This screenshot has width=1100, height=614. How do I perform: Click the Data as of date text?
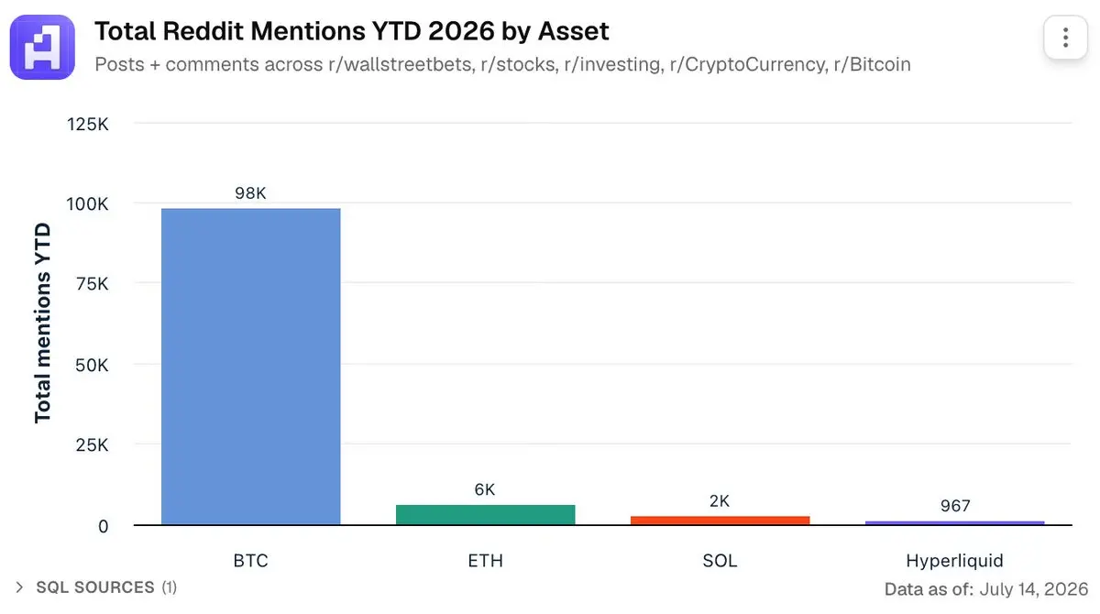pos(985,588)
